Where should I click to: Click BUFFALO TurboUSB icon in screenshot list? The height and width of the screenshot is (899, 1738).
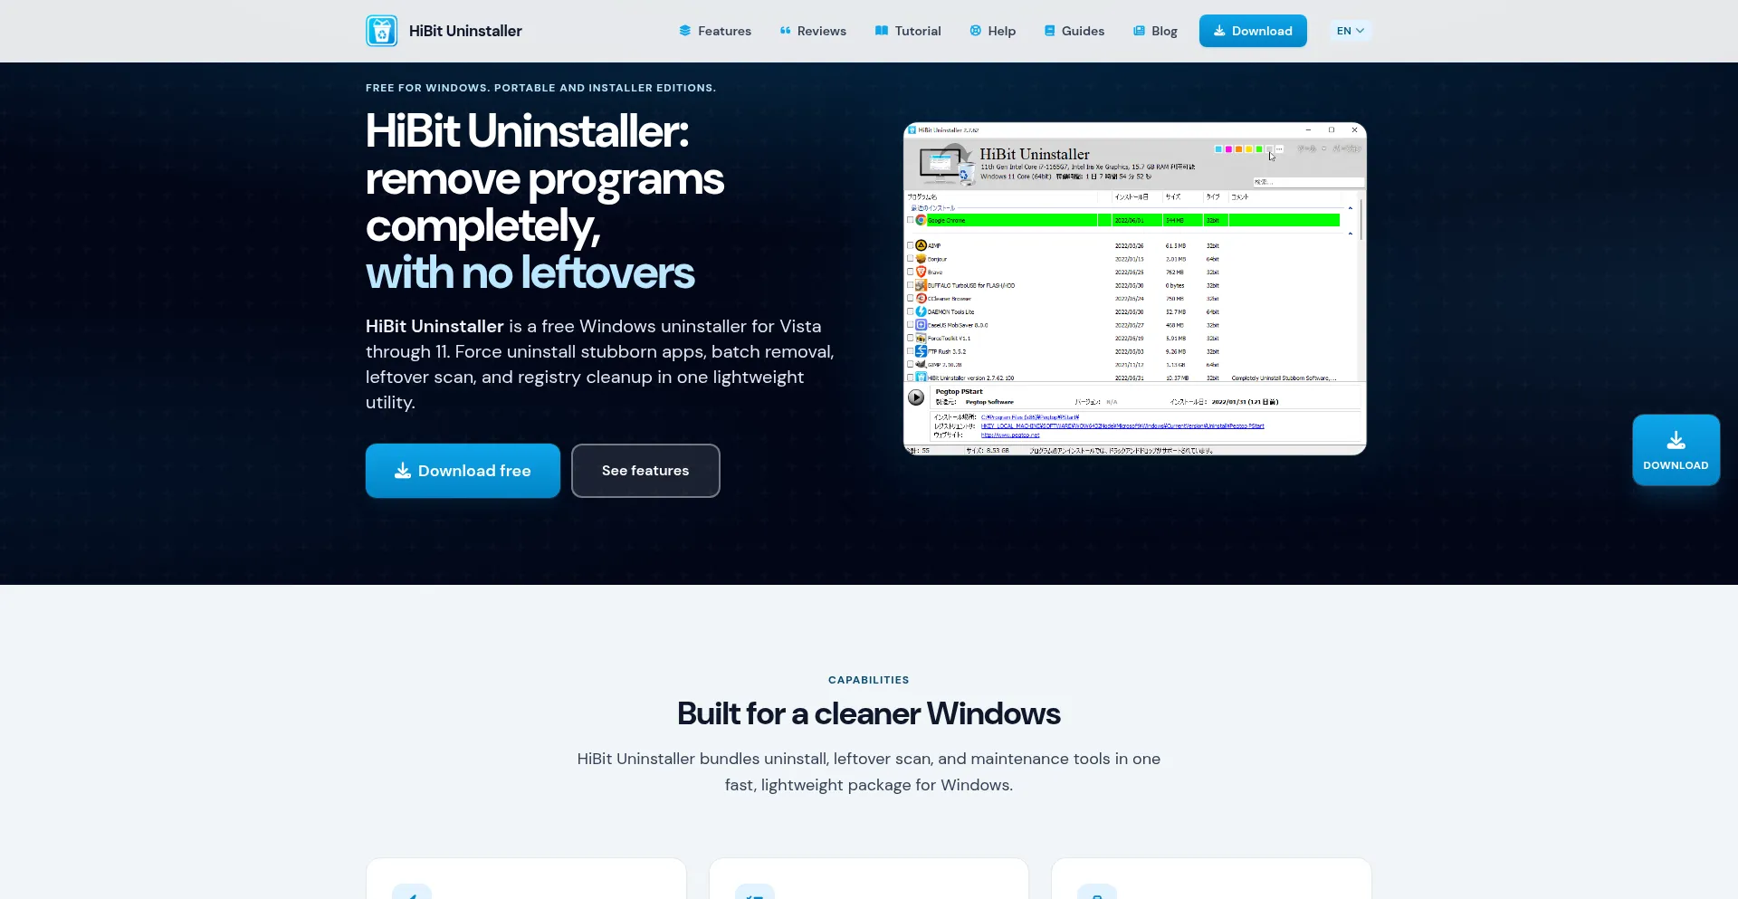pyautogui.click(x=921, y=285)
